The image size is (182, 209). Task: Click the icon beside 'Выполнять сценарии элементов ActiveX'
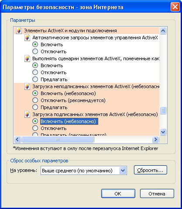coord(27,58)
